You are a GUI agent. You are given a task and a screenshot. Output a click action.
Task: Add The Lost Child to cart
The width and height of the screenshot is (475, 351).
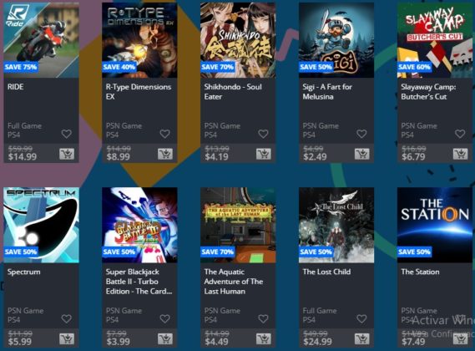(x=362, y=338)
